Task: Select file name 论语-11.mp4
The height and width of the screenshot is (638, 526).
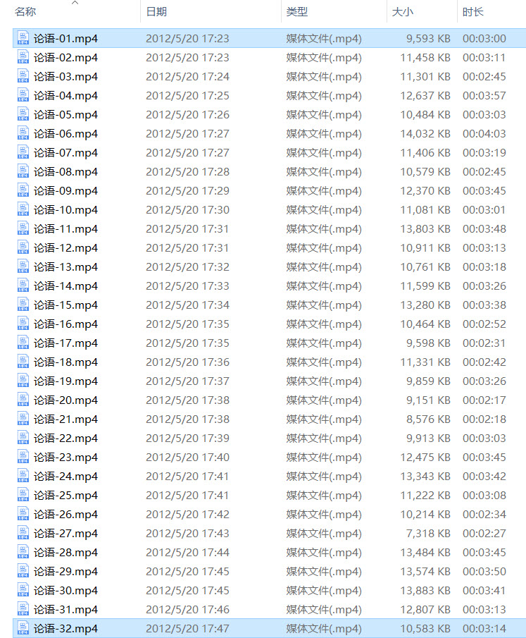Action: (x=65, y=228)
